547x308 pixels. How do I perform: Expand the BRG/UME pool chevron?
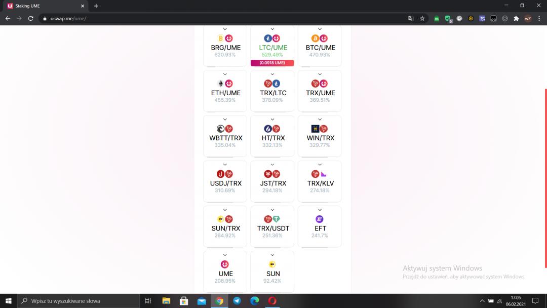(225, 29)
